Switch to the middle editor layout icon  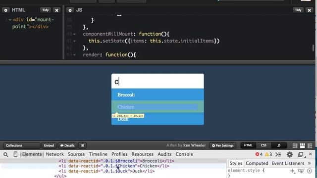point(302,145)
